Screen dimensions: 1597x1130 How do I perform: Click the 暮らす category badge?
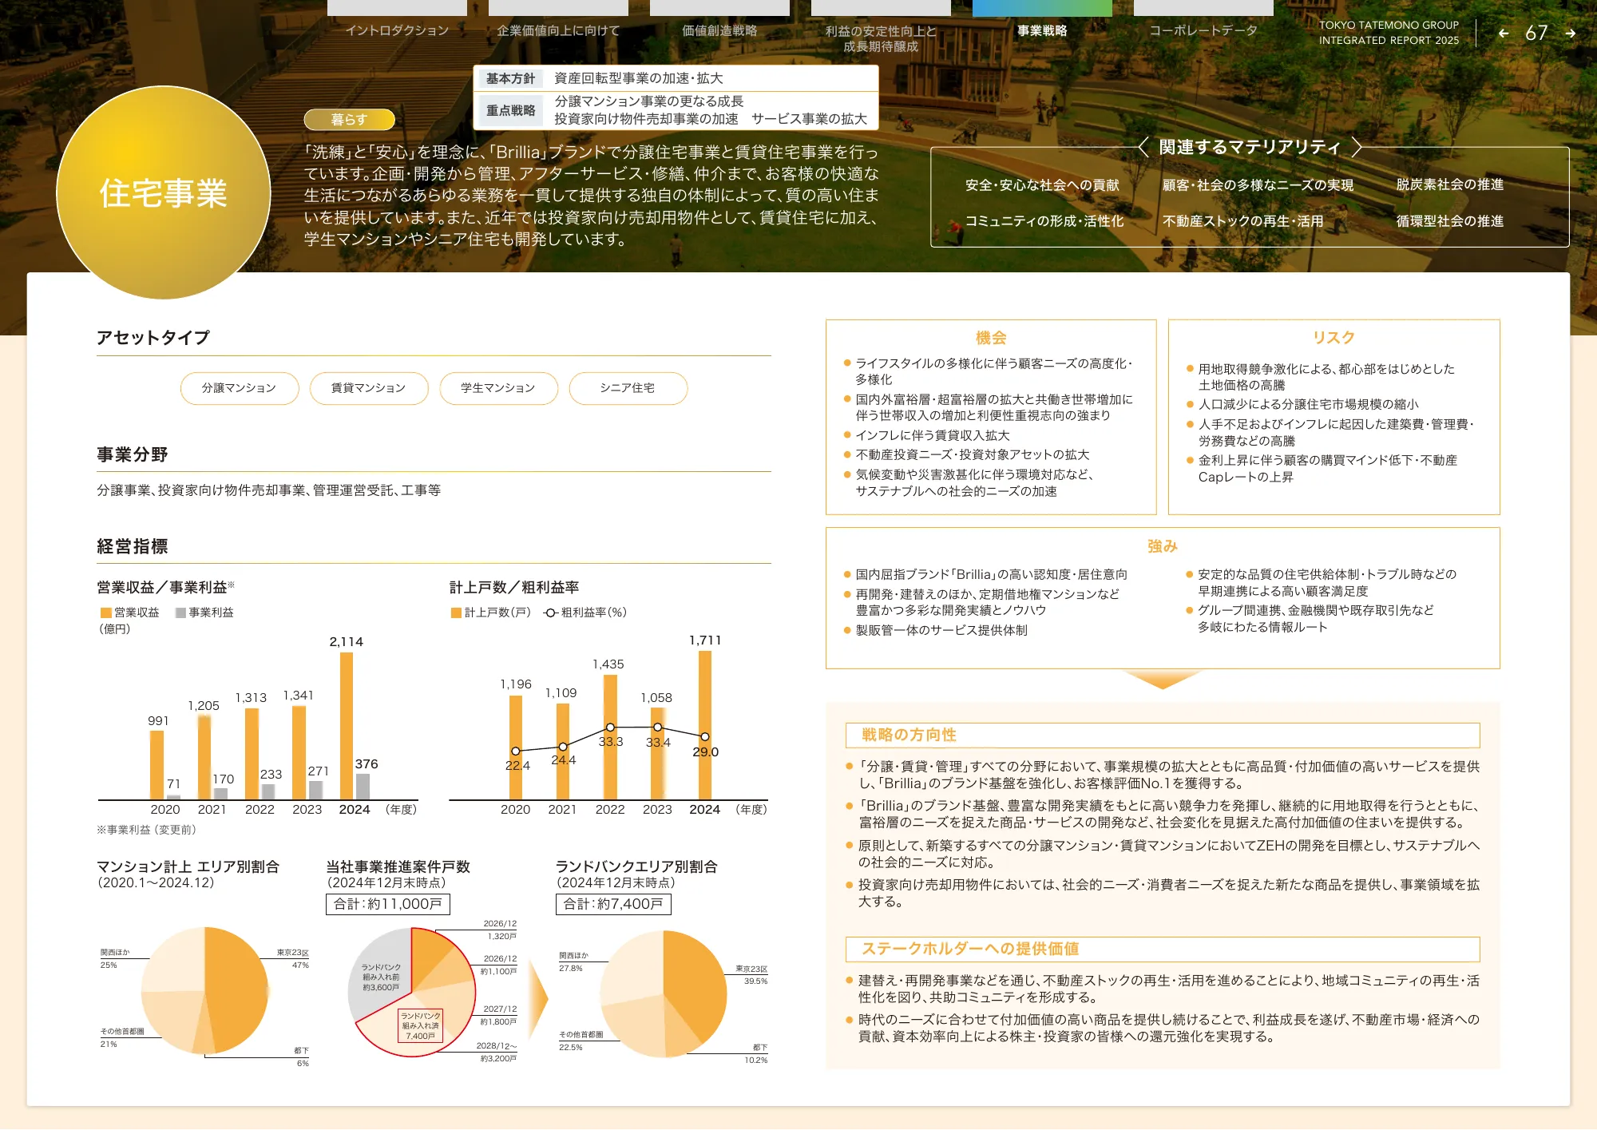pyautogui.click(x=349, y=120)
